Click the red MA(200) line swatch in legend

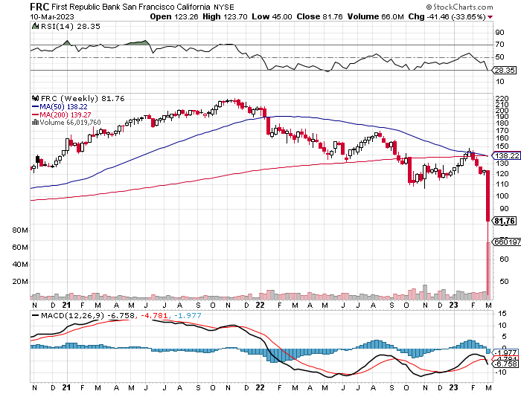click(x=35, y=114)
